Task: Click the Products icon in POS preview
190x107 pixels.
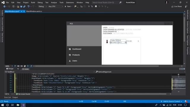Action: (x=70, y=55)
